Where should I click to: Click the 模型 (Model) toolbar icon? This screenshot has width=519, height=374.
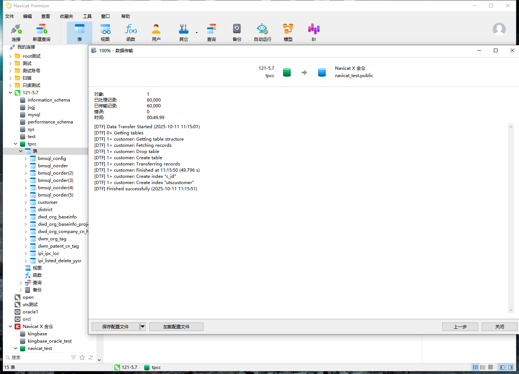(x=288, y=33)
